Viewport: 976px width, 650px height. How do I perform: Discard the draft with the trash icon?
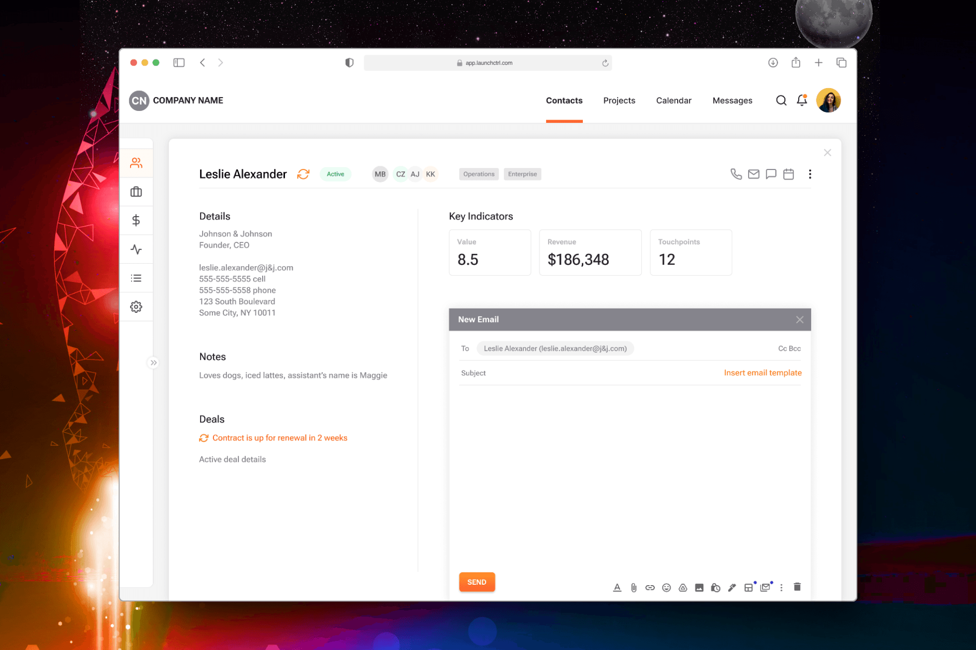pos(797,587)
